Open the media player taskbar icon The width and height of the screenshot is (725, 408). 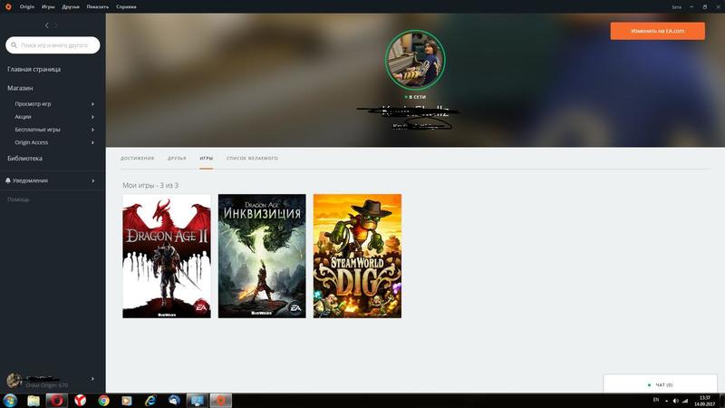127,401
